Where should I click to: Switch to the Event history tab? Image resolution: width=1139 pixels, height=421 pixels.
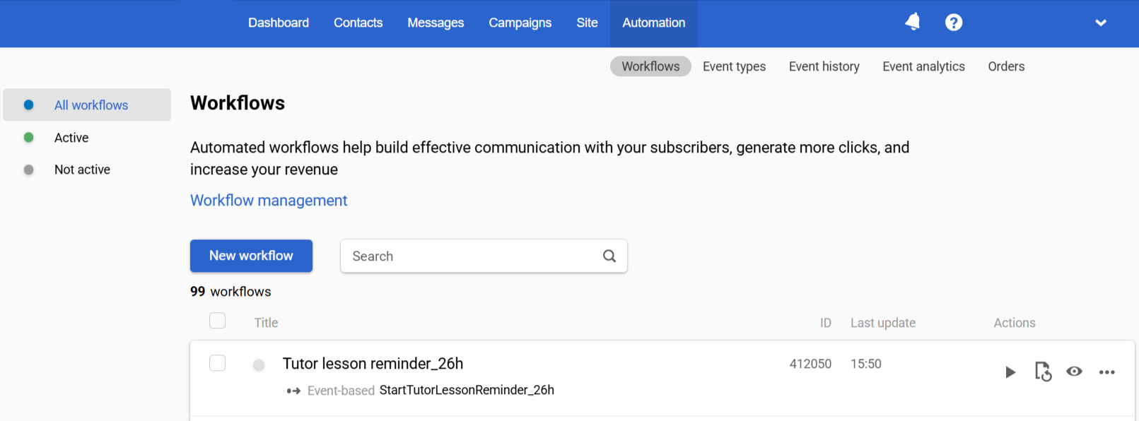824,66
